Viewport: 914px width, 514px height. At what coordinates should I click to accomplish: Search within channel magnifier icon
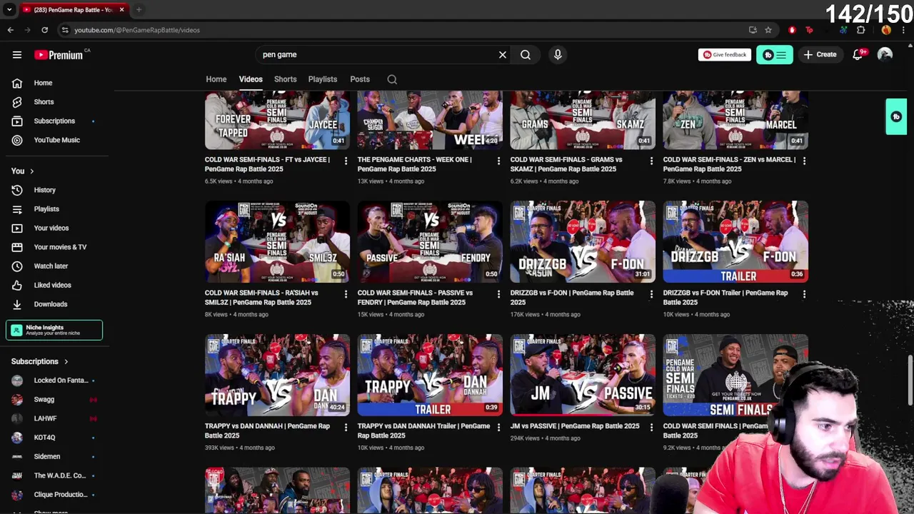pos(392,79)
